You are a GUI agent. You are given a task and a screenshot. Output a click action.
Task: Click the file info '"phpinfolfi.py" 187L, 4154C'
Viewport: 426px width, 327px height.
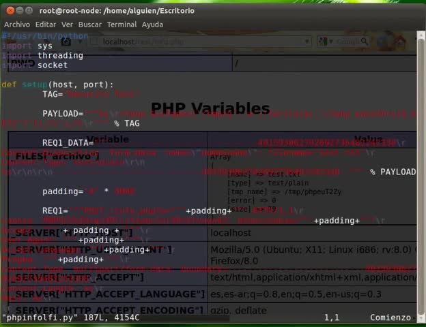coord(70,317)
